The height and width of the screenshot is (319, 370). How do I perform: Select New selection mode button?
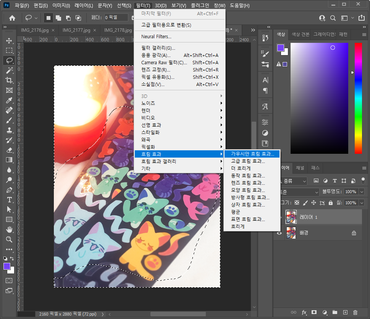48,18
